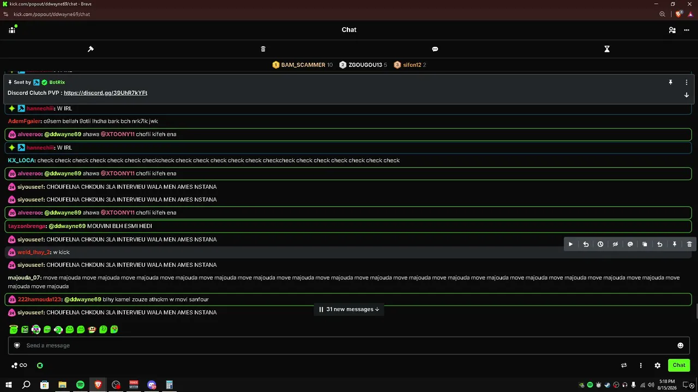Mention user with the @ icon
This screenshot has height=392, width=698.
coord(630,244)
